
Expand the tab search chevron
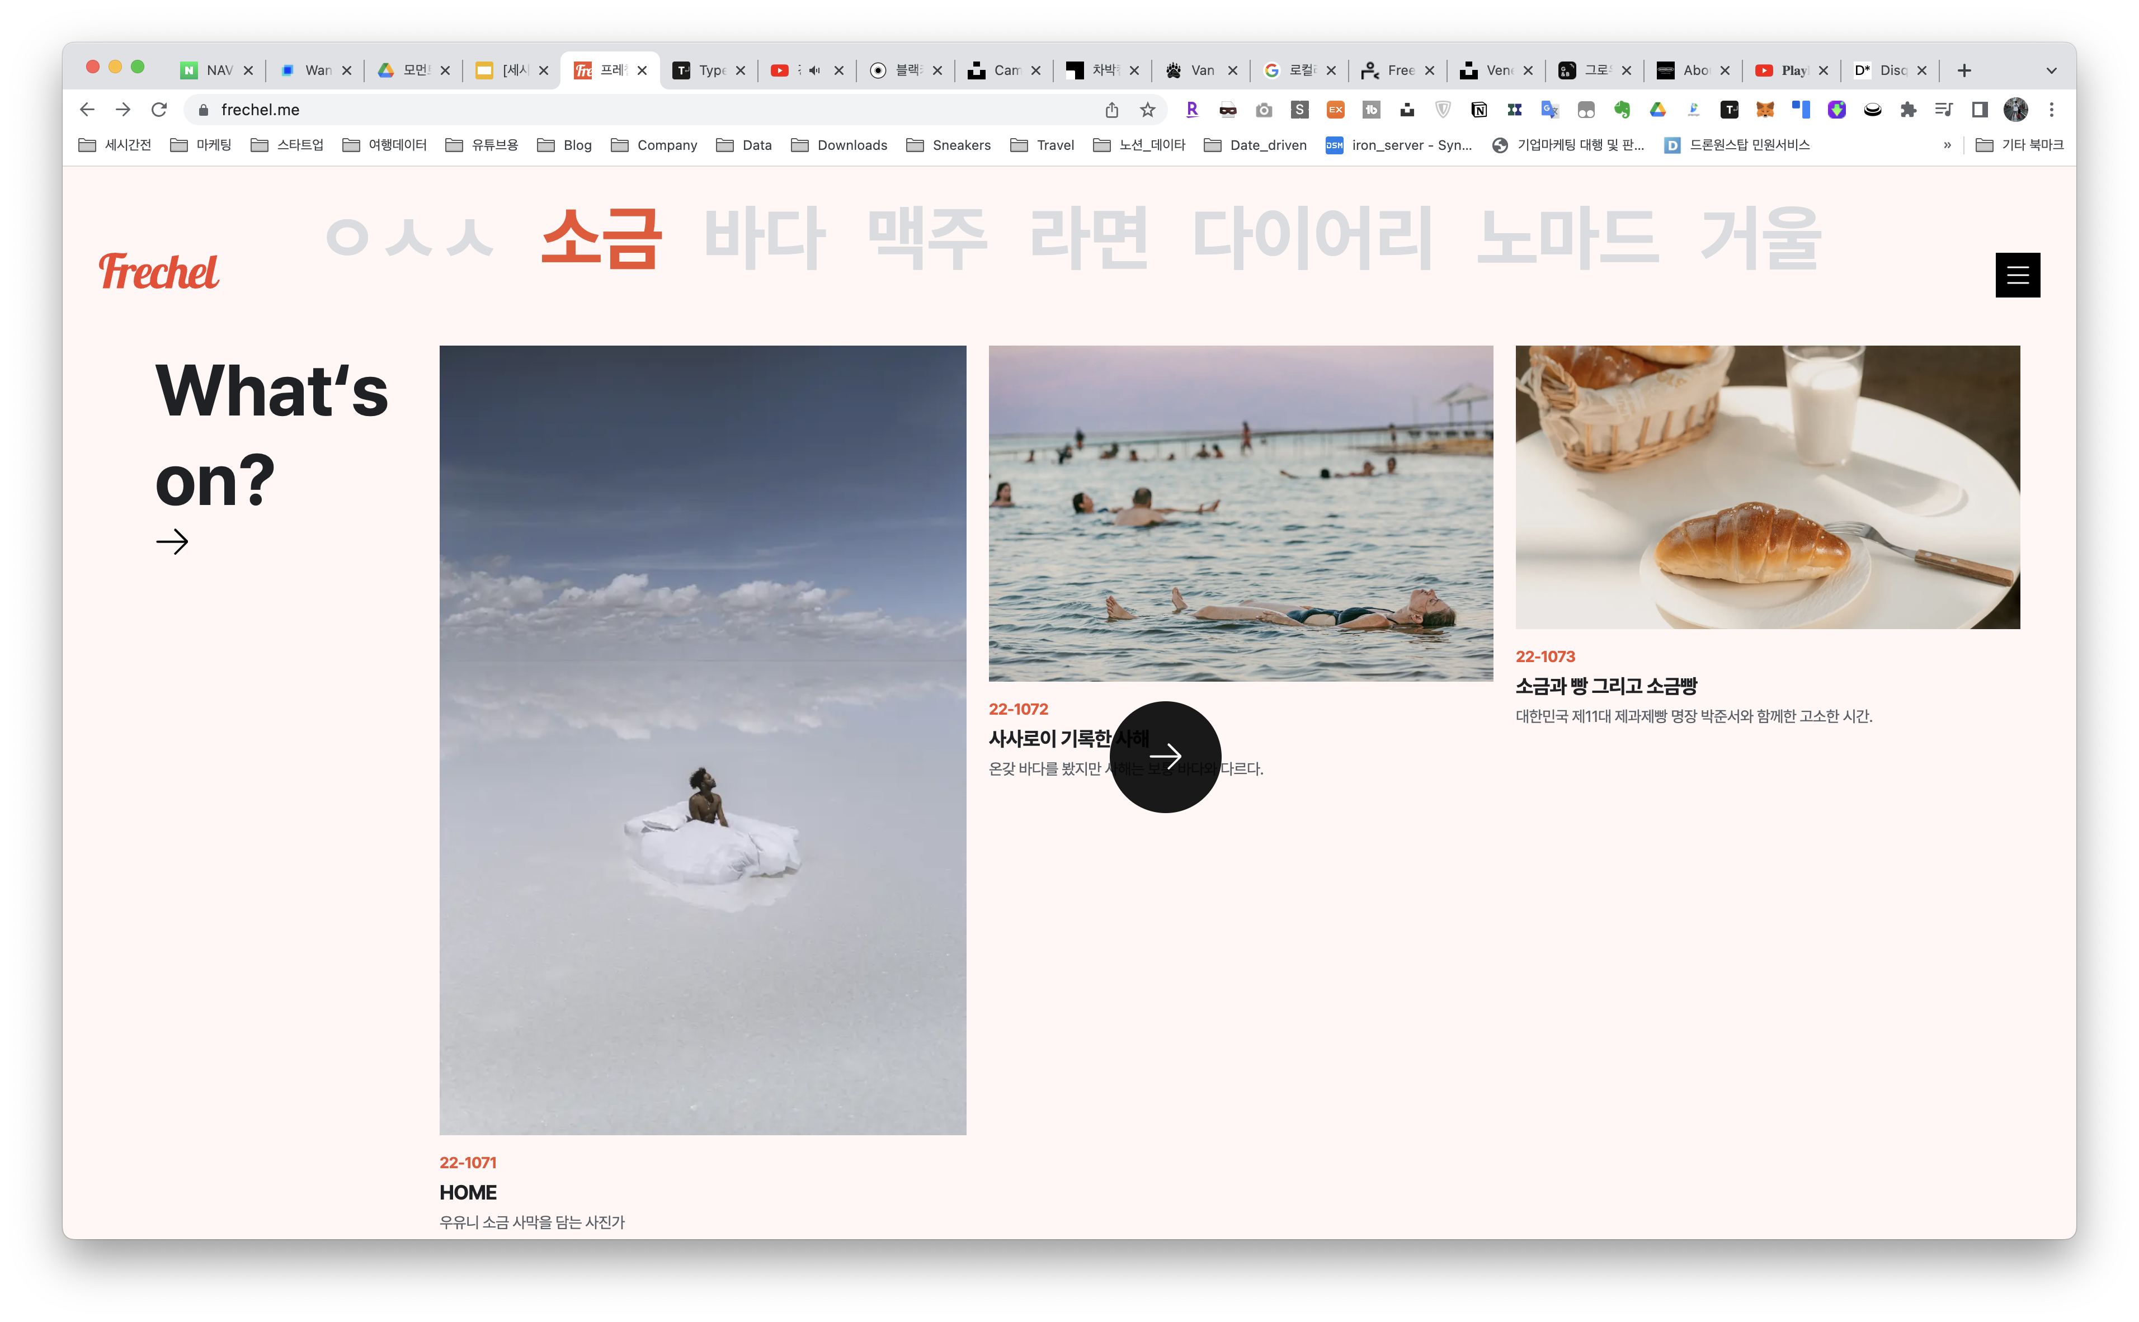[2051, 70]
